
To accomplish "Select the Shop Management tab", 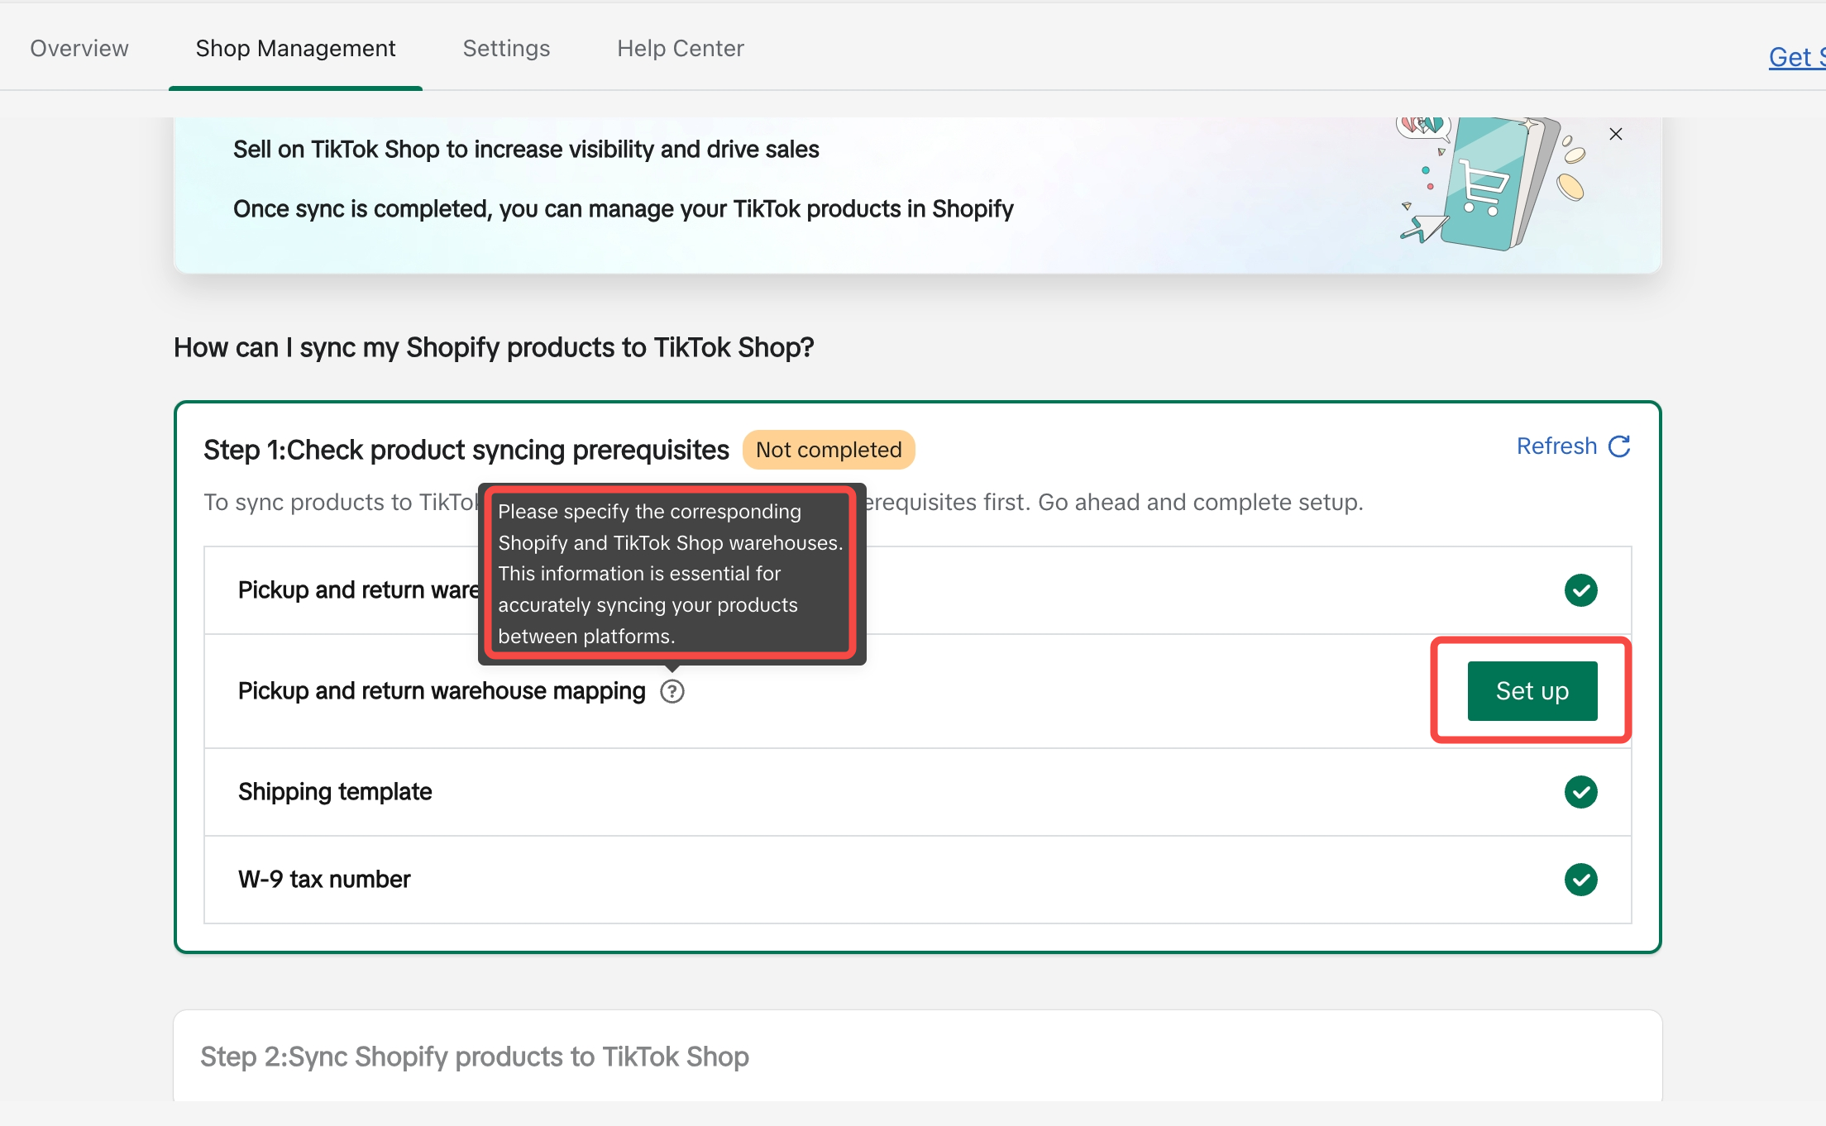I will pyautogui.click(x=295, y=48).
